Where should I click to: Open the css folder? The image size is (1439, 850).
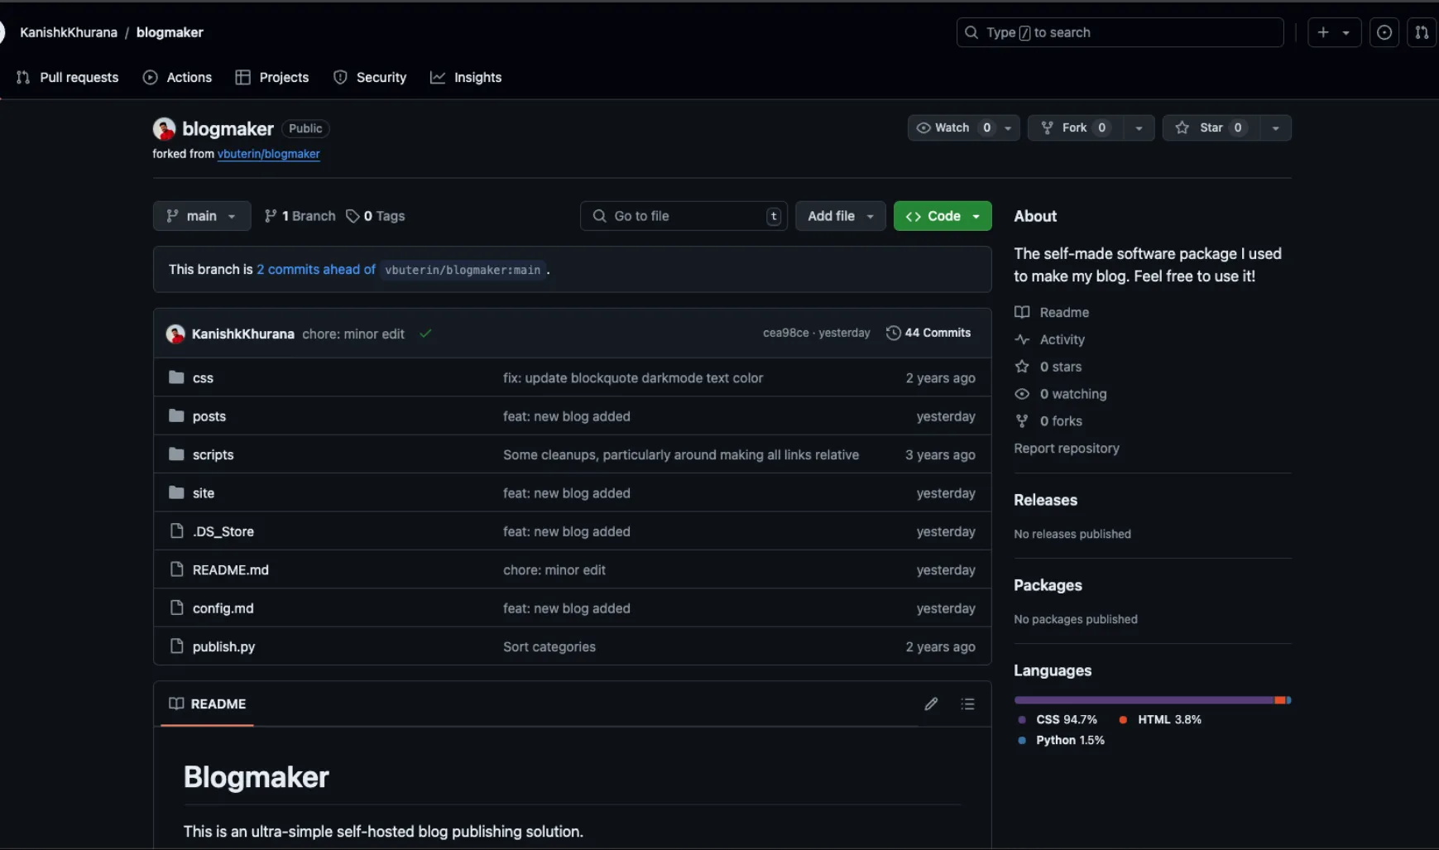pyautogui.click(x=203, y=378)
